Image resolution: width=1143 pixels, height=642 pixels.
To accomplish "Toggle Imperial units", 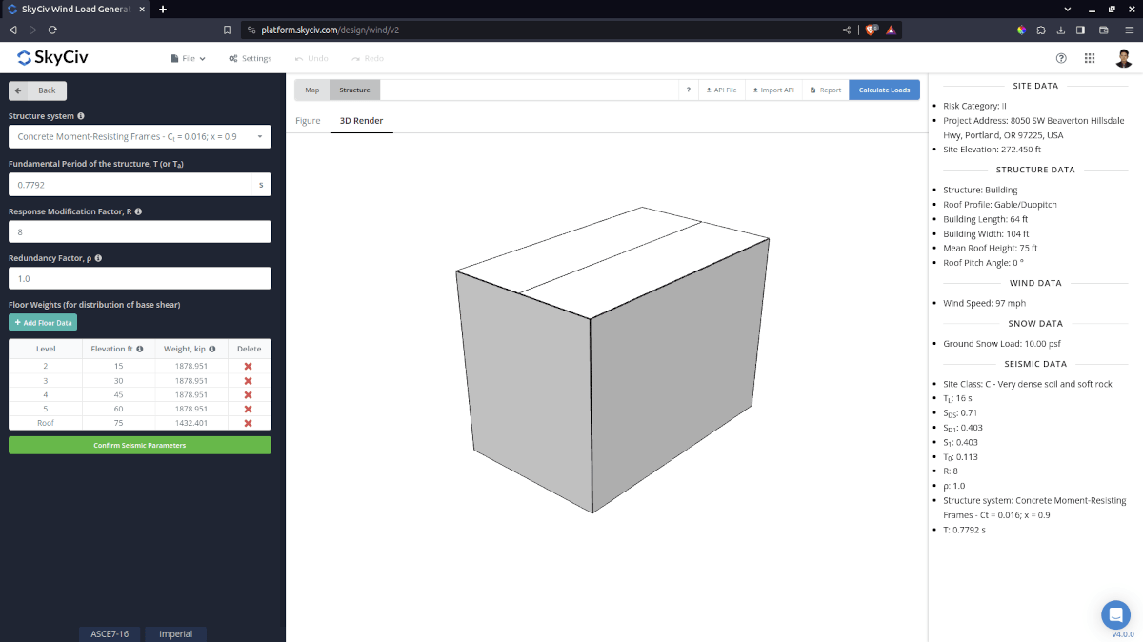I will [175, 633].
